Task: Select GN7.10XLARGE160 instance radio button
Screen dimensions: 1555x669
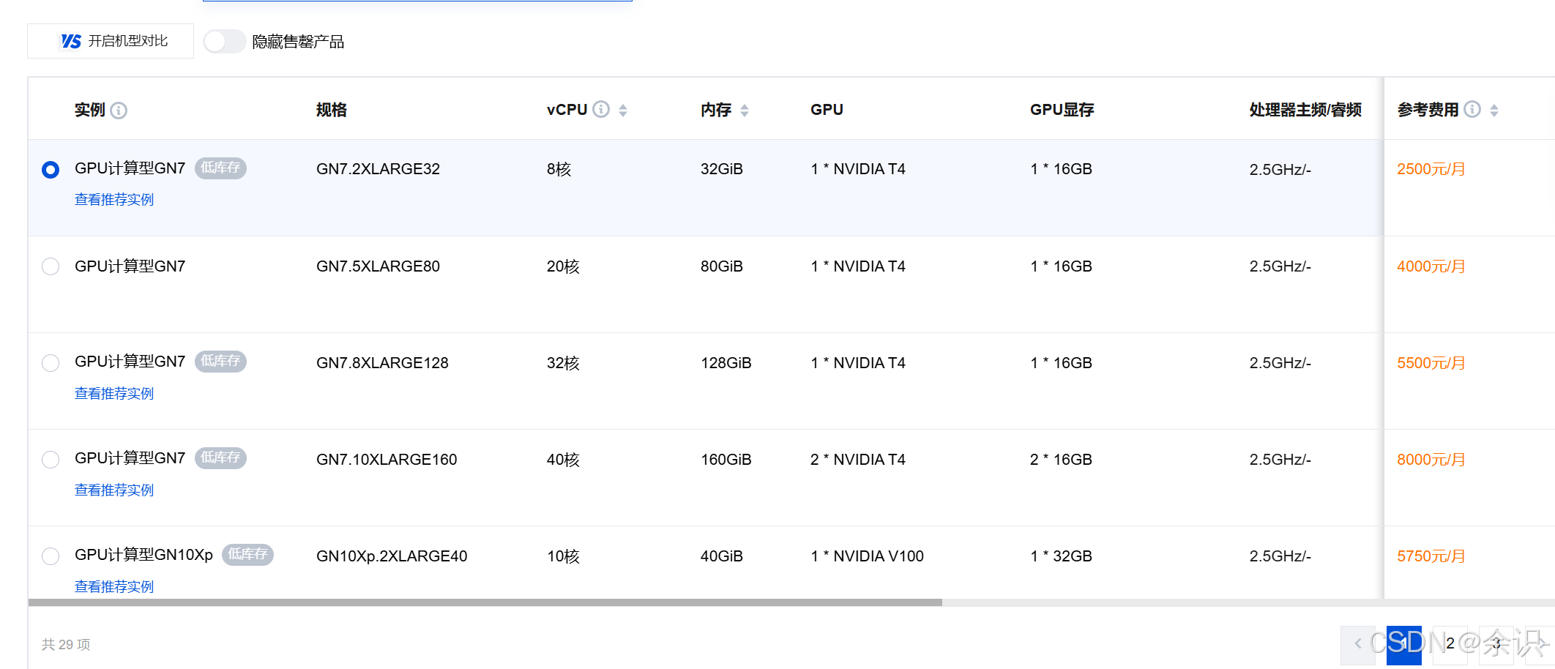Action: click(51, 460)
